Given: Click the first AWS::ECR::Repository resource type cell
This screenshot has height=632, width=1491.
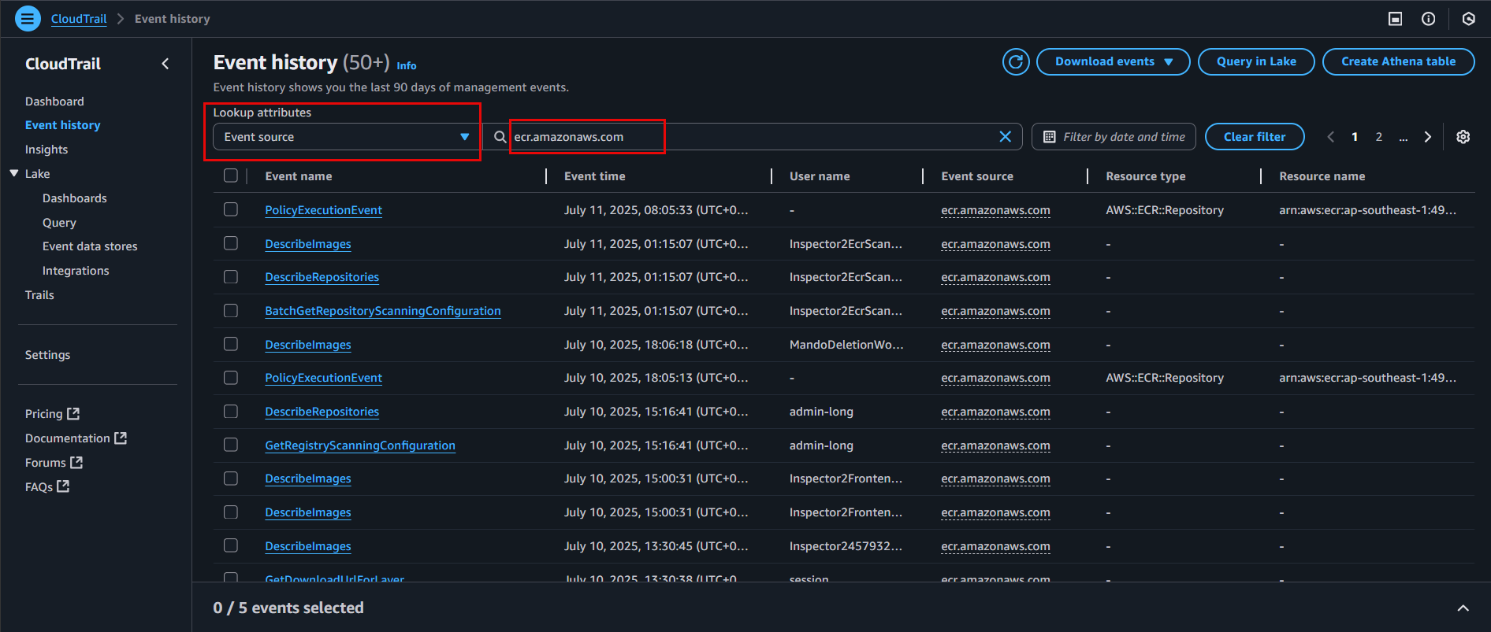Looking at the screenshot, I should click(1165, 210).
